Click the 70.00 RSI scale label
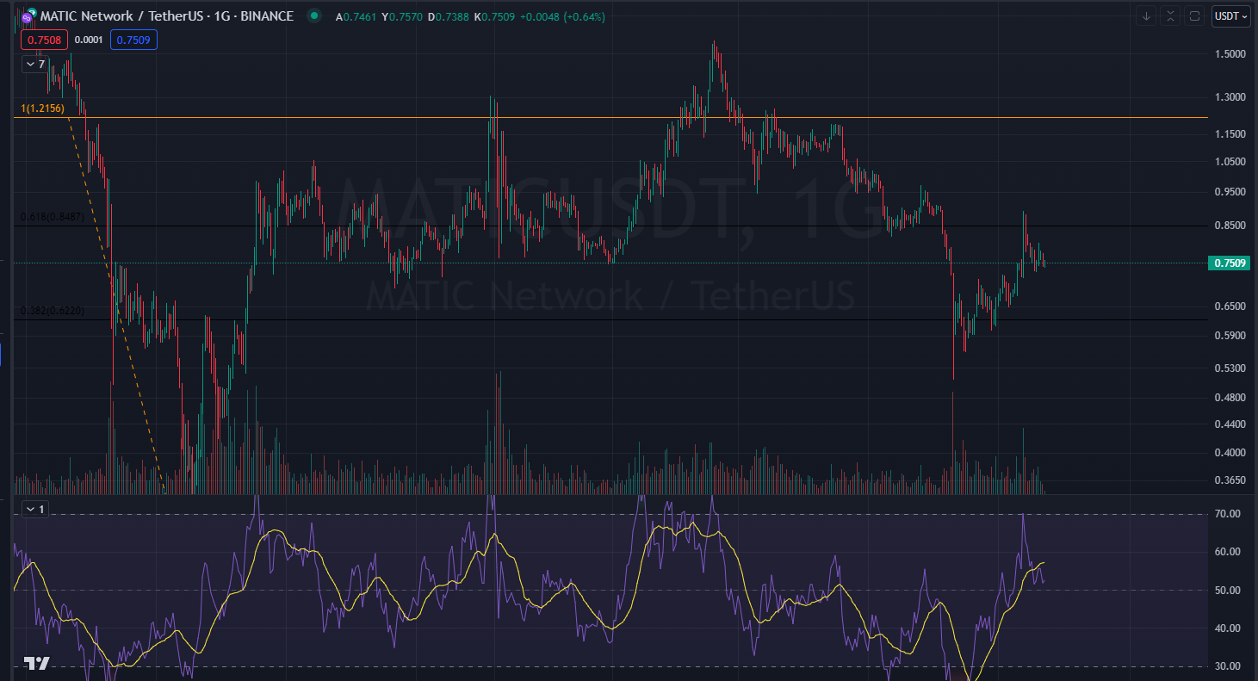Viewport: 1258px width, 681px height. coord(1229,514)
